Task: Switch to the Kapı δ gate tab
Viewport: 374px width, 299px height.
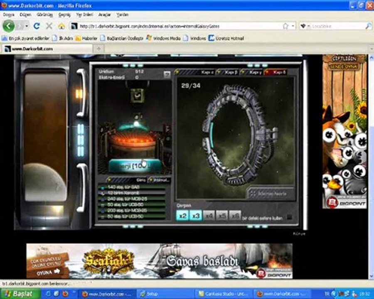Action: (x=276, y=72)
